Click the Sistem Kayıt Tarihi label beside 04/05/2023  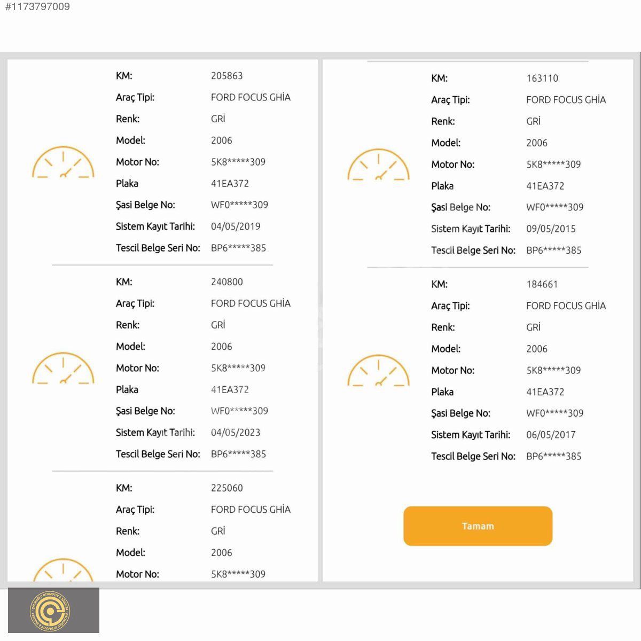pos(155,433)
